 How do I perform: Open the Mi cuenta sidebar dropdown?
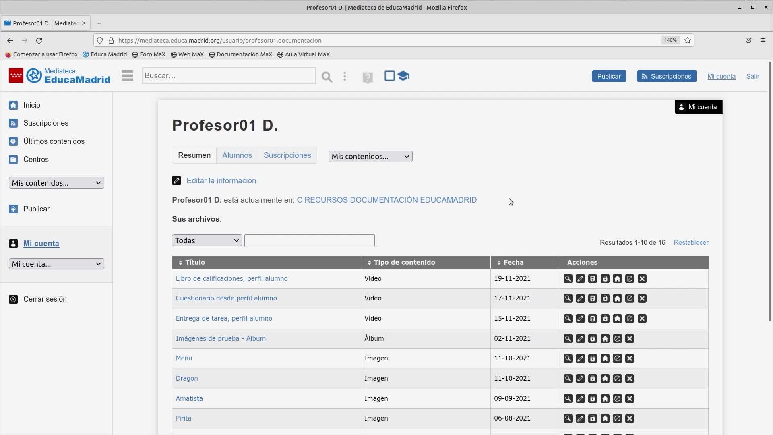[x=56, y=264]
